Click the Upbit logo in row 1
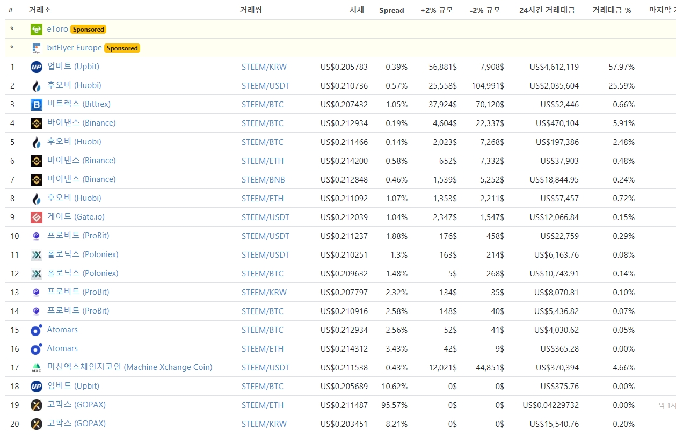 (x=37, y=67)
